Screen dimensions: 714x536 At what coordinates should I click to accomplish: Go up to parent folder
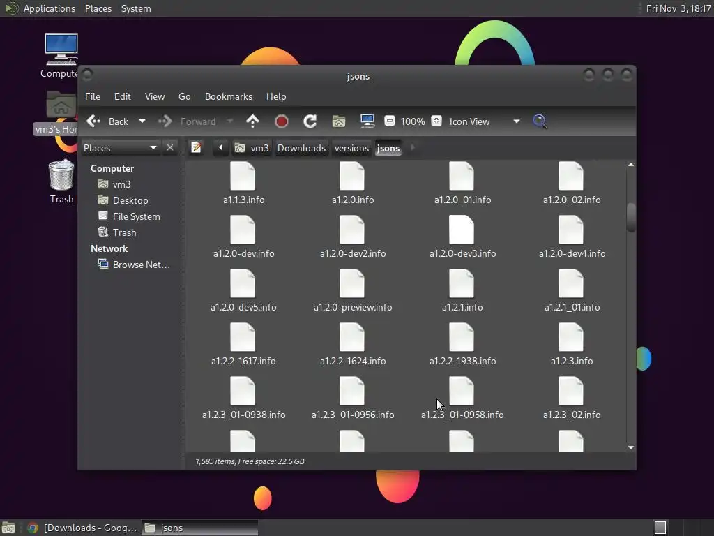click(x=252, y=121)
